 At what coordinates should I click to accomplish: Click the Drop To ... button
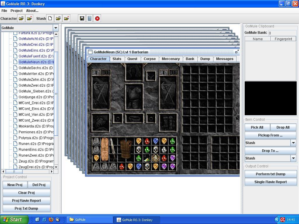[x=270, y=151]
